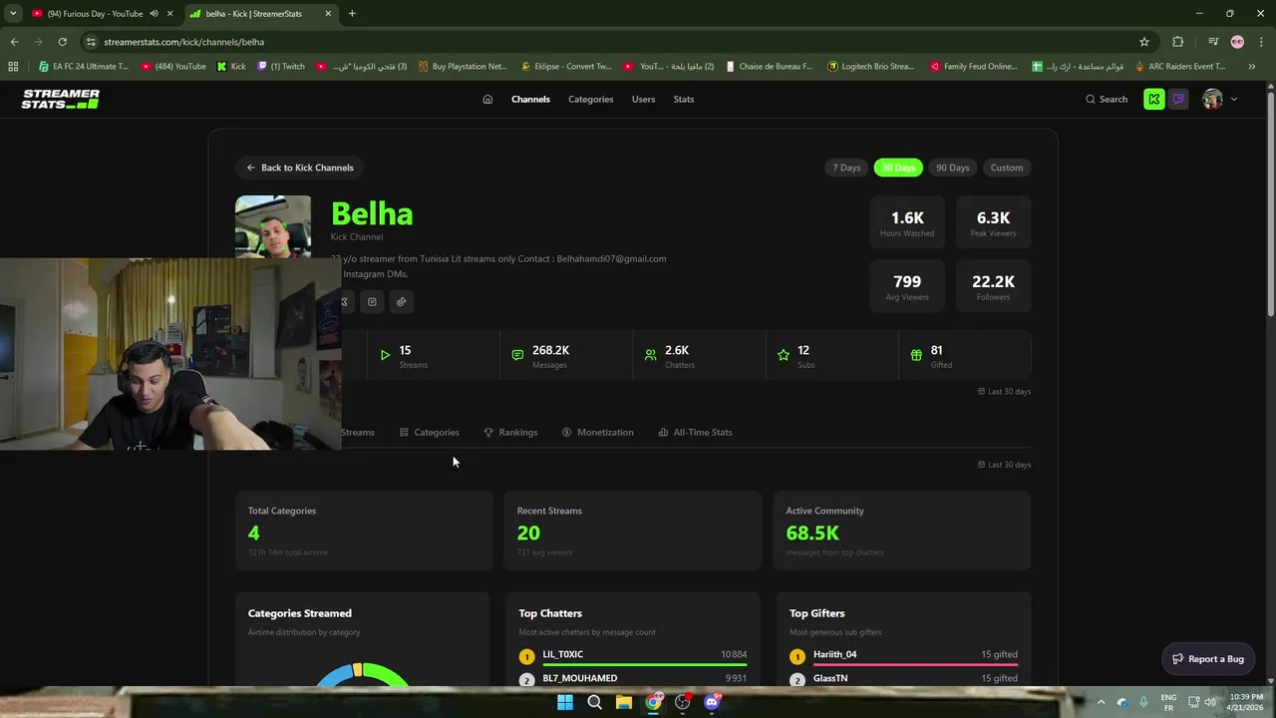The image size is (1276, 718).
Task: Select the purple Twitch platform icon
Action: (1178, 99)
